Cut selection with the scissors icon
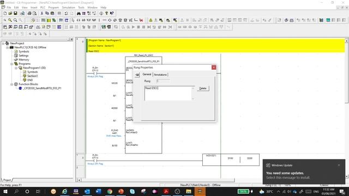Screen dimensions: 349x196 41,13
